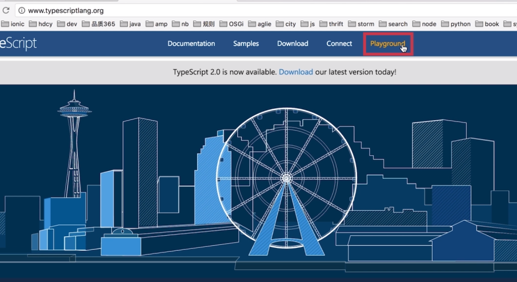Open the city bookmarks folder
Screen dimensions: 517x282
[286, 24]
